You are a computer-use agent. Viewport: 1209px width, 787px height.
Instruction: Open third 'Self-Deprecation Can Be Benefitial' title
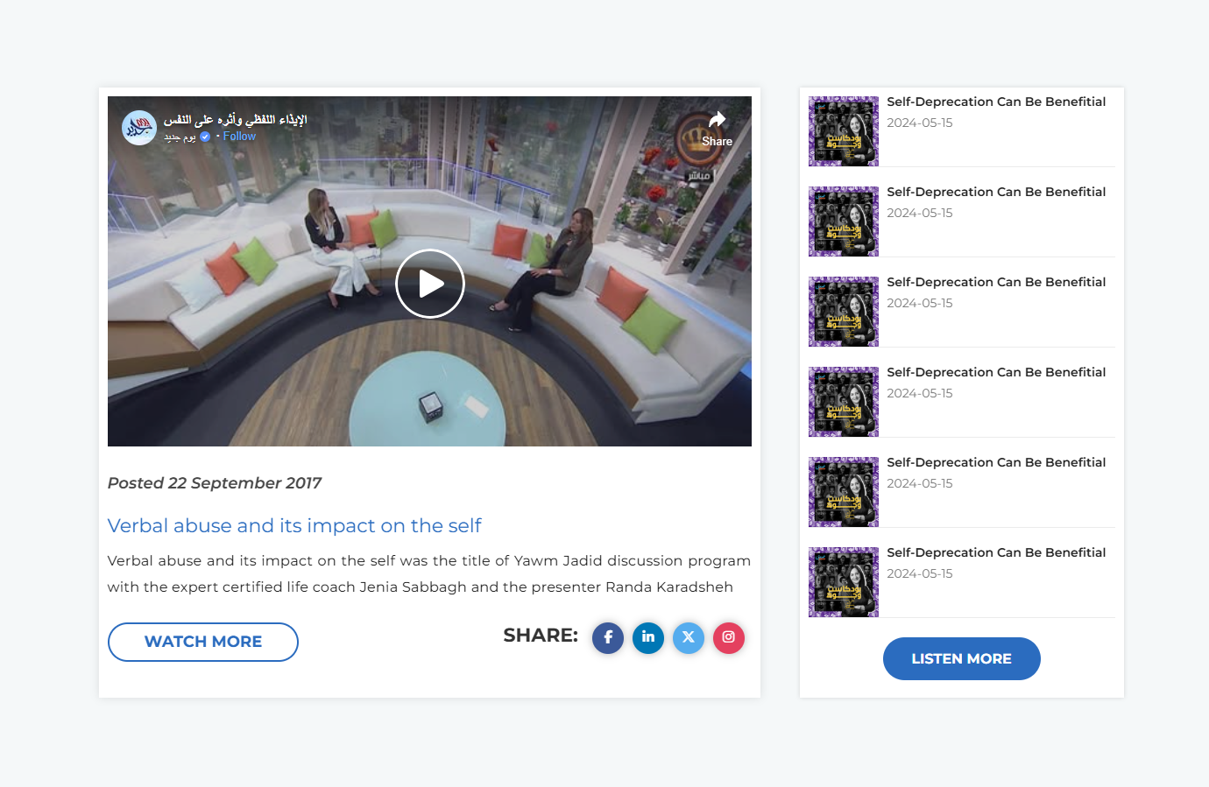pos(996,282)
